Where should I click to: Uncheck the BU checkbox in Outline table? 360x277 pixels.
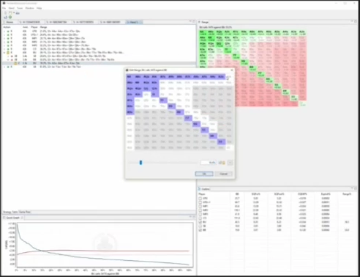(x=200, y=222)
